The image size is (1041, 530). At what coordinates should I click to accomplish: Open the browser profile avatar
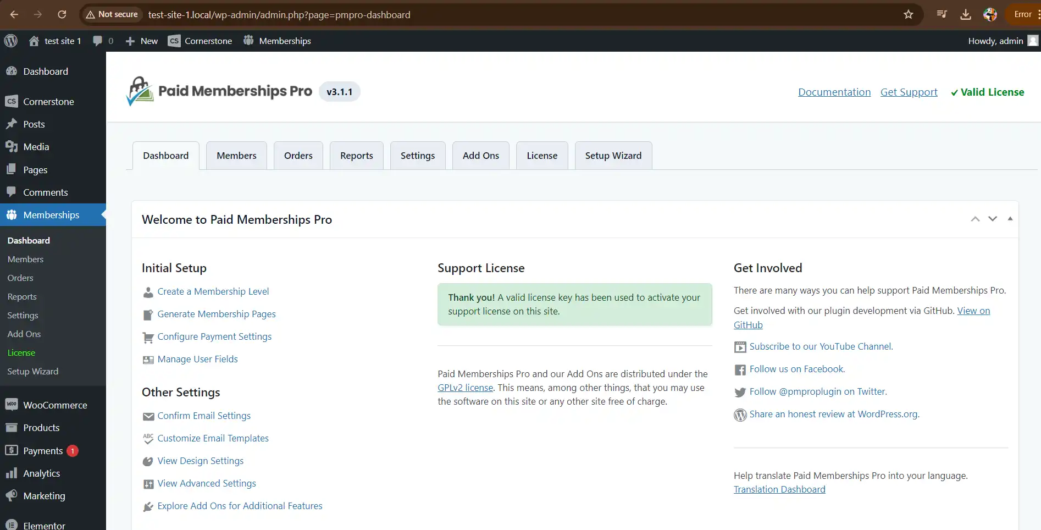click(x=990, y=14)
